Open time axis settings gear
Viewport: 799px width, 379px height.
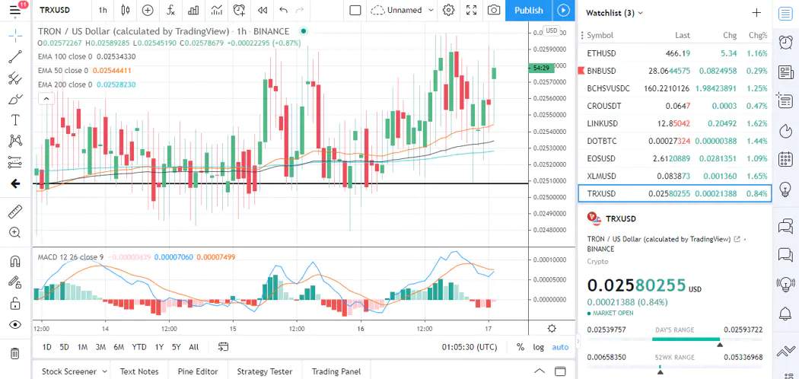(x=552, y=329)
